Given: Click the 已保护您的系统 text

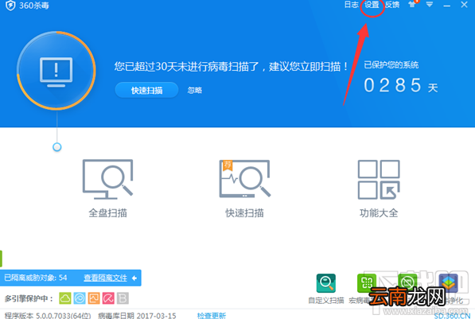Looking at the screenshot, I should [391, 64].
